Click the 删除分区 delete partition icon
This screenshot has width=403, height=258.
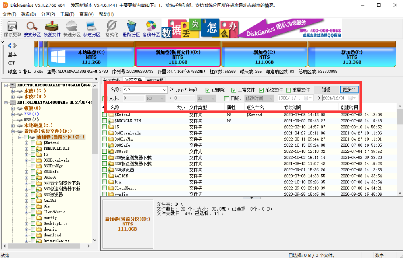click(131, 29)
